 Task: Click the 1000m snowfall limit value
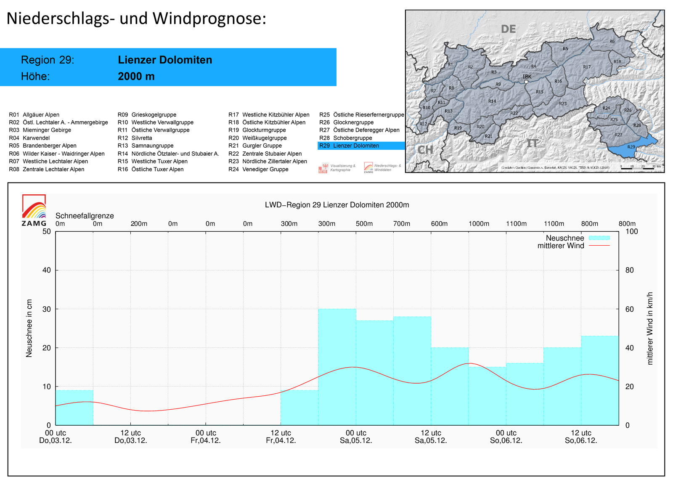coord(479,224)
